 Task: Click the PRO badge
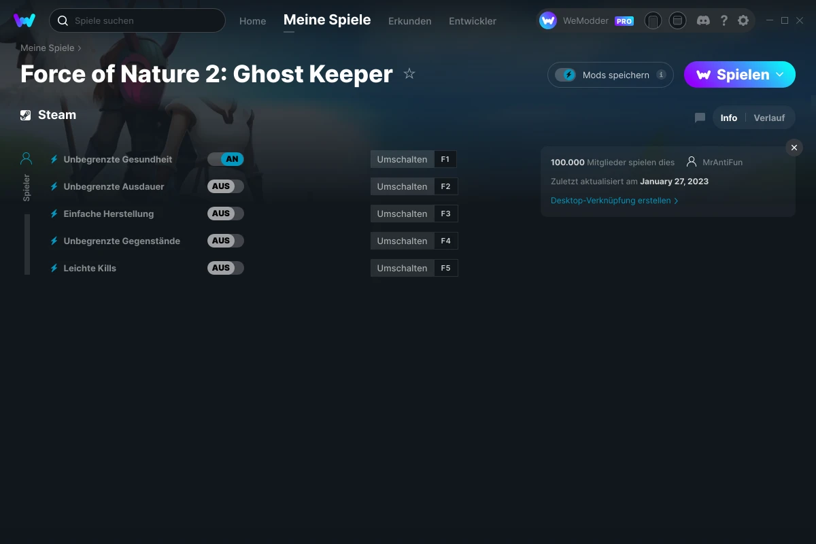coord(624,21)
